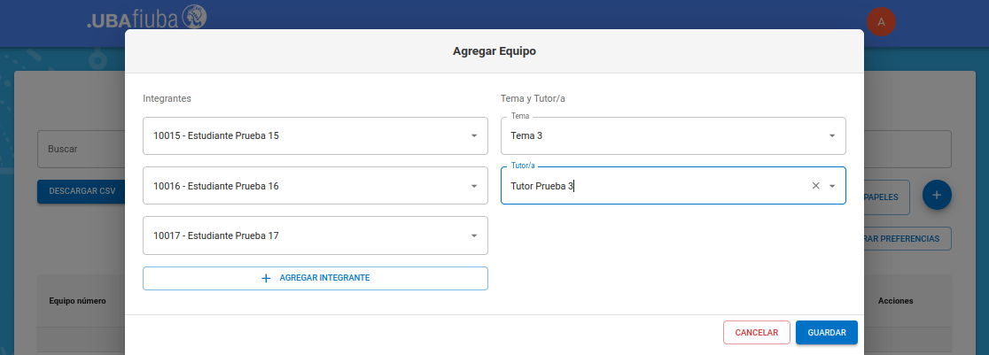The width and height of the screenshot is (989, 355).
Task: Click the Buscar search field
Action: [80, 150]
